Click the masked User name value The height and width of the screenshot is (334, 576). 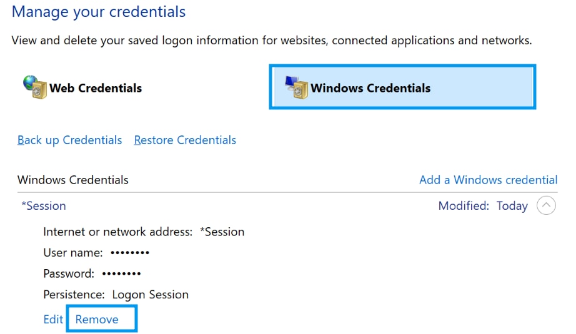pos(129,253)
